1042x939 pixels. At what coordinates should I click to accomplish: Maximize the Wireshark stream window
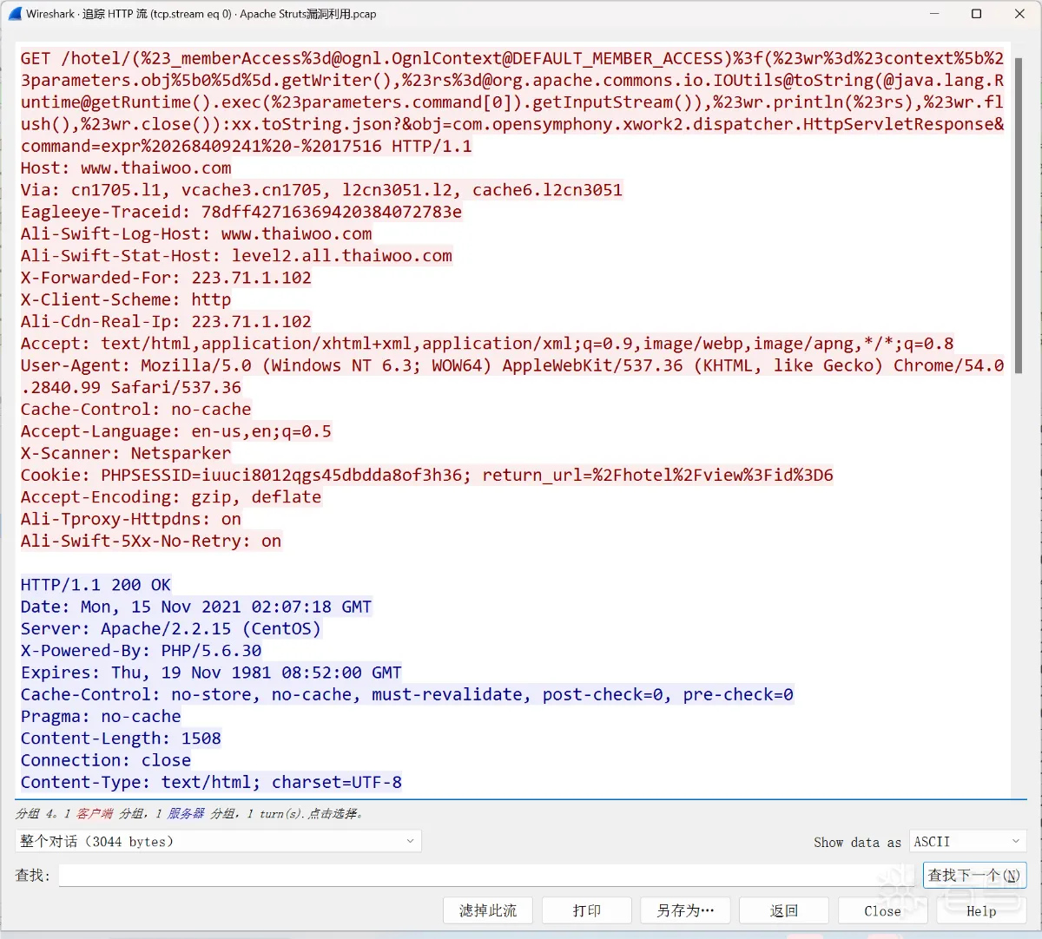[x=976, y=14]
